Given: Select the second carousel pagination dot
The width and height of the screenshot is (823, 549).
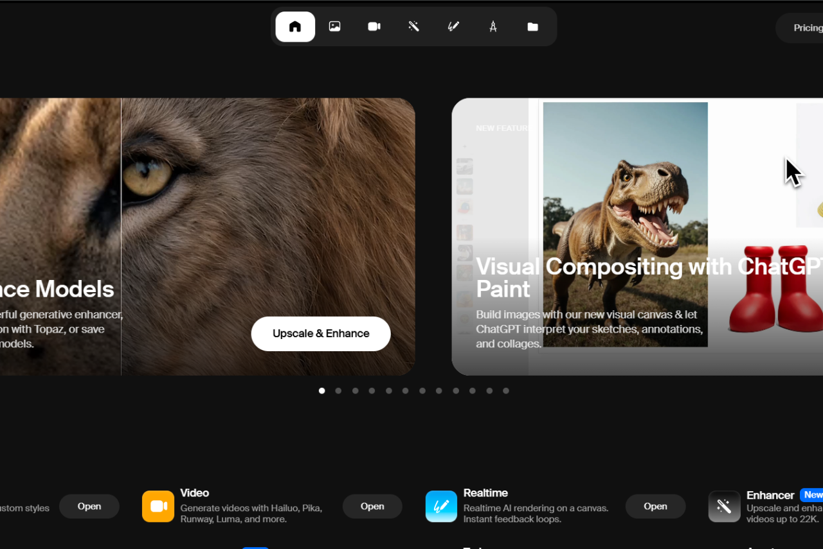Looking at the screenshot, I should [x=338, y=390].
